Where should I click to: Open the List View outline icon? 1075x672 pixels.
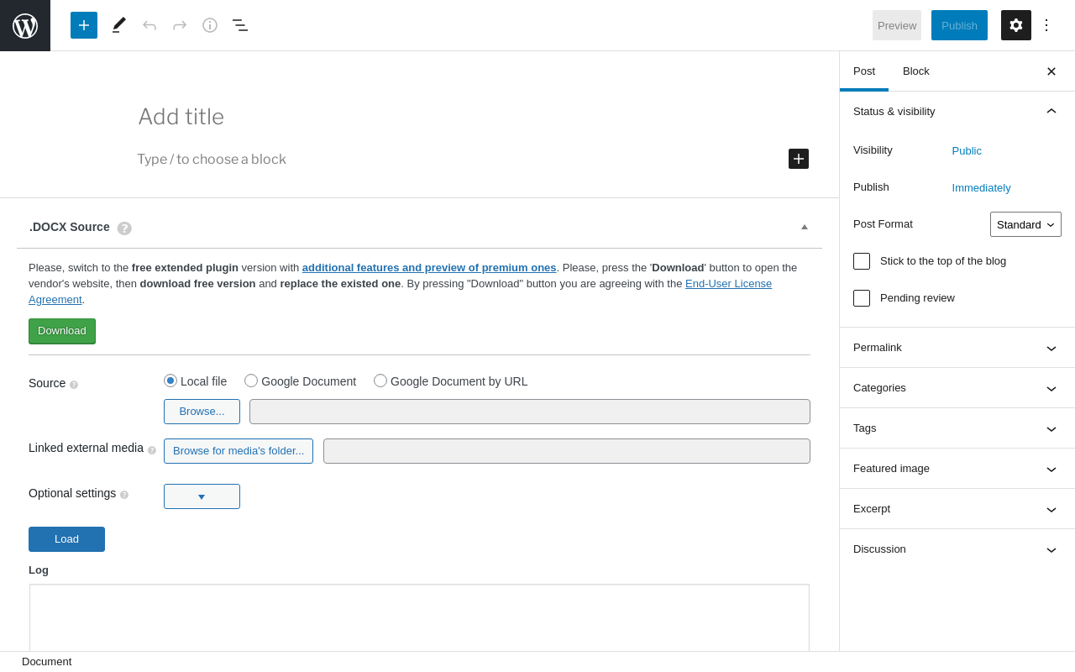240,25
